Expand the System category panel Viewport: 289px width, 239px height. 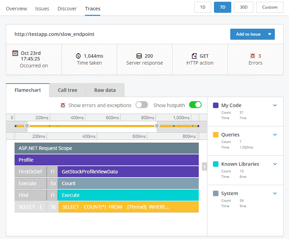[275, 193]
